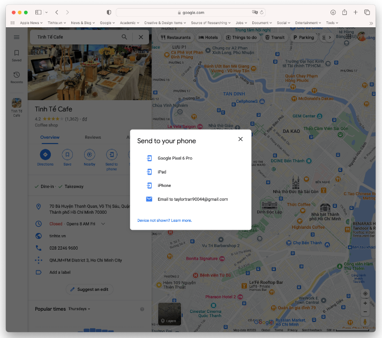This screenshot has height=338, width=382.
Task: Switch to the Reviews tab
Action: point(93,138)
